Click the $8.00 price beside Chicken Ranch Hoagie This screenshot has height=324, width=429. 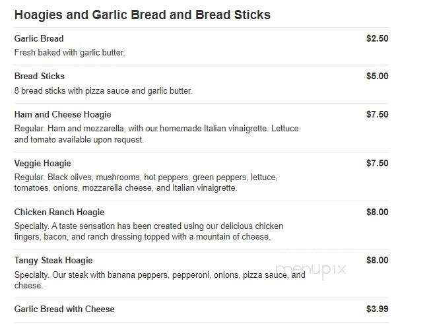(378, 212)
